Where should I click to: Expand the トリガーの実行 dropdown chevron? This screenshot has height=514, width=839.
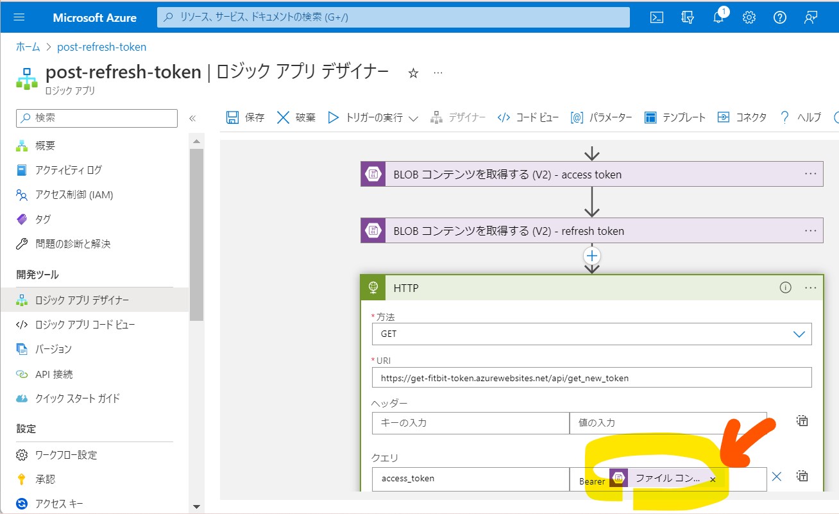[413, 118]
